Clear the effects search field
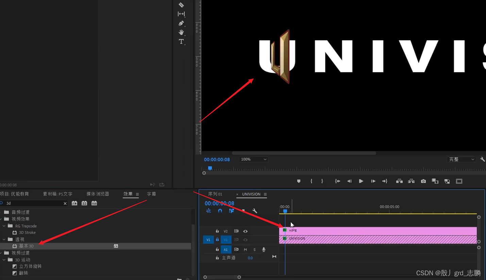The height and width of the screenshot is (280, 486). click(65, 203)
